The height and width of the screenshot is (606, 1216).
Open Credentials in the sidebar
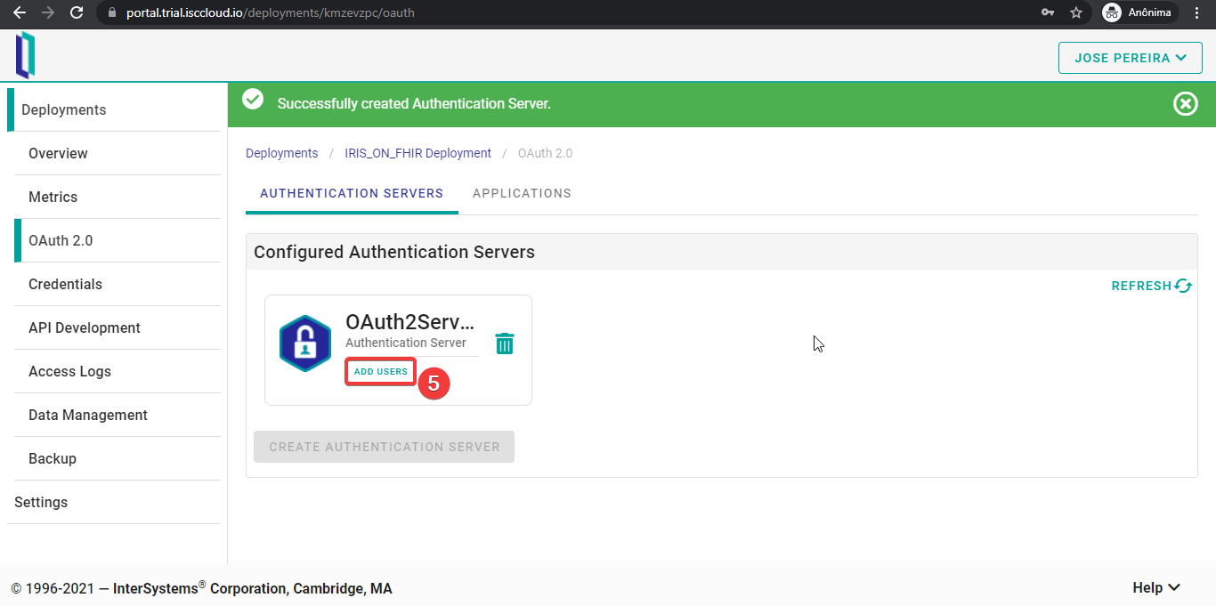point(118,284)
